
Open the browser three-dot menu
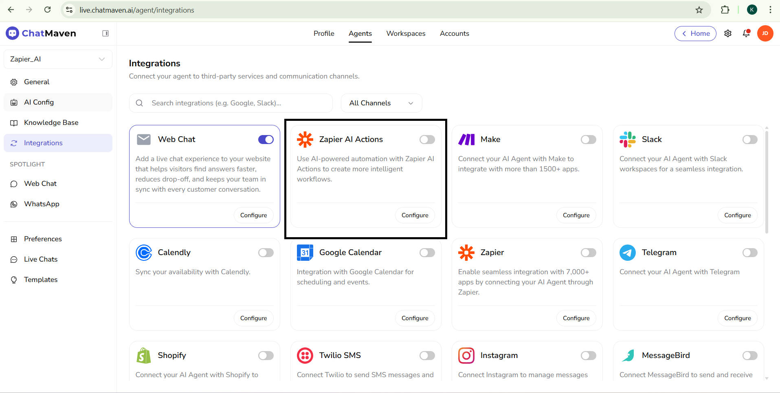pyautogui.click(x=770, y=10)
